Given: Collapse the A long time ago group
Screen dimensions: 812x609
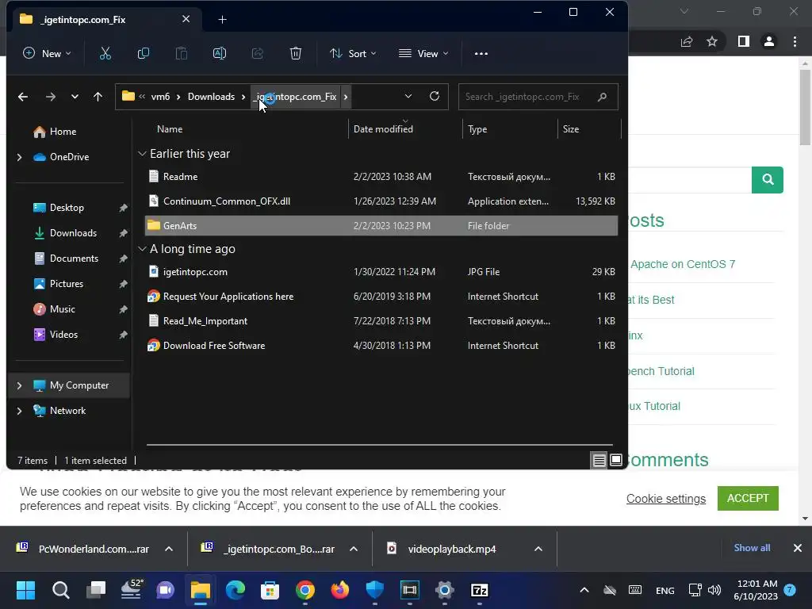Looking at the screenshot, I should tap(142, 249).
